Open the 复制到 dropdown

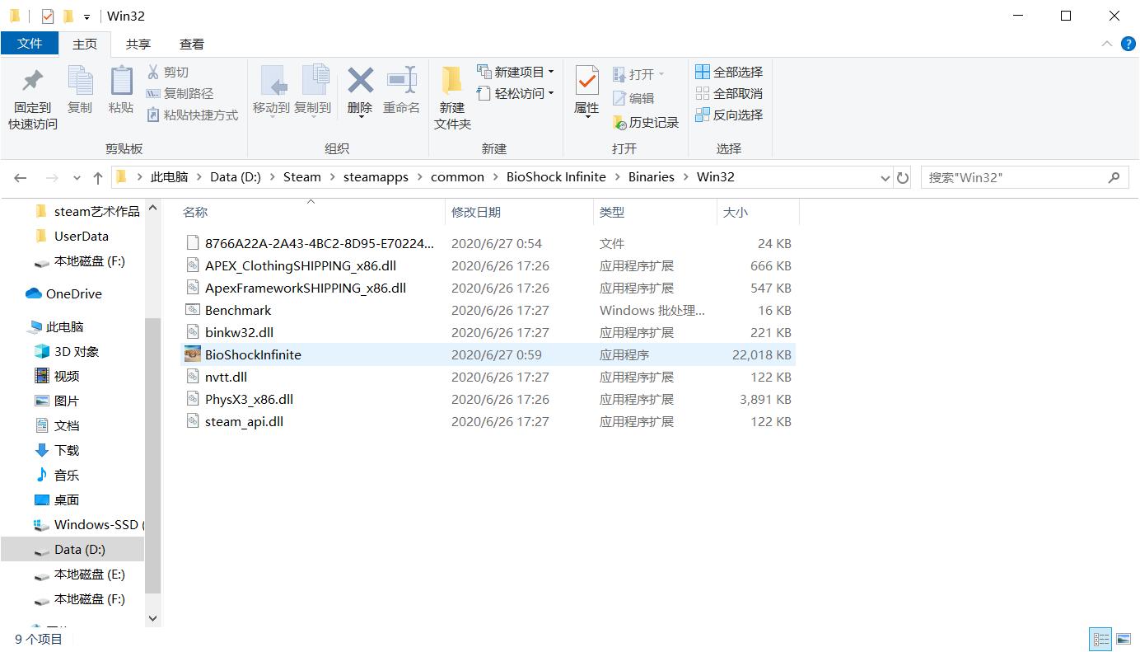(312, 116)
